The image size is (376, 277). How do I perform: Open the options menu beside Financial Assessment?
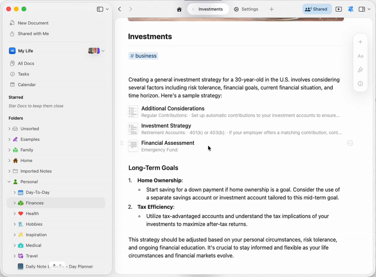(349, 143)
